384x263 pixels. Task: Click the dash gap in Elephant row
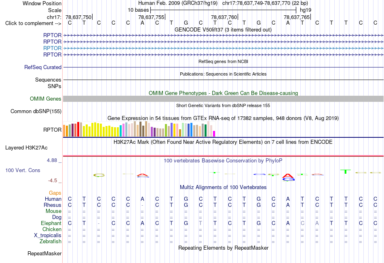pyautogui.click(x=99, y=223)
